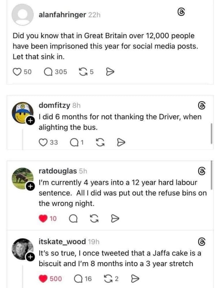This screenshot has width=221, height=288.
Task: Open Threads logo on alanfahringer's post
Action: pos(182,13)
